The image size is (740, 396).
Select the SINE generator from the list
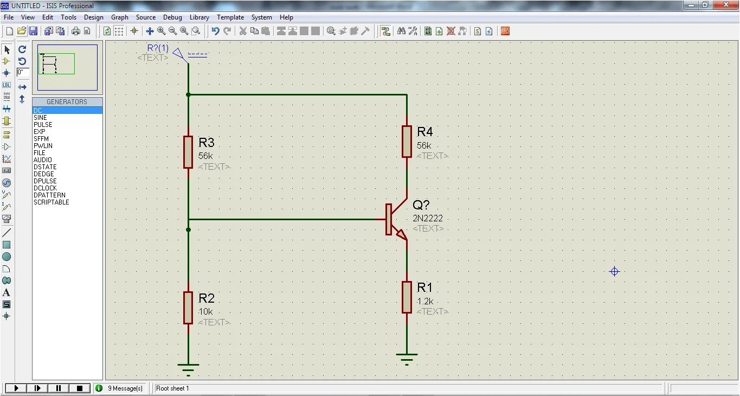point(67,118)
